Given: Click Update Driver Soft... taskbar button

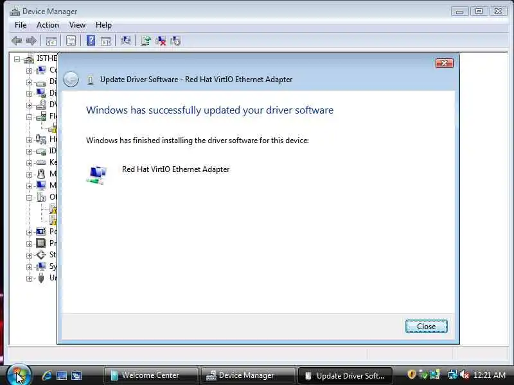Looking at the screenshot, I should (x=345, y=375).
